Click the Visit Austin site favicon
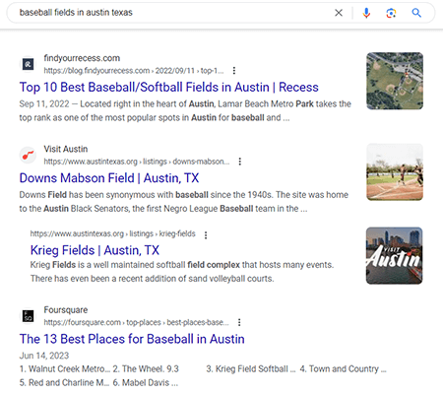The image size is (443, 394). click(x=29, y=155)
